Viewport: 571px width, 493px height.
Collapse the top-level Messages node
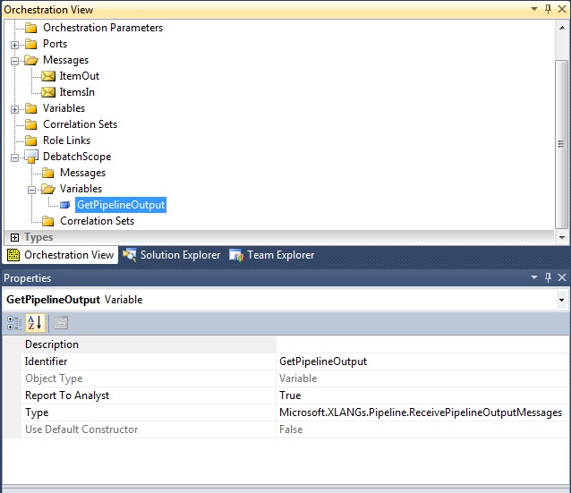[x=14, y=61]
